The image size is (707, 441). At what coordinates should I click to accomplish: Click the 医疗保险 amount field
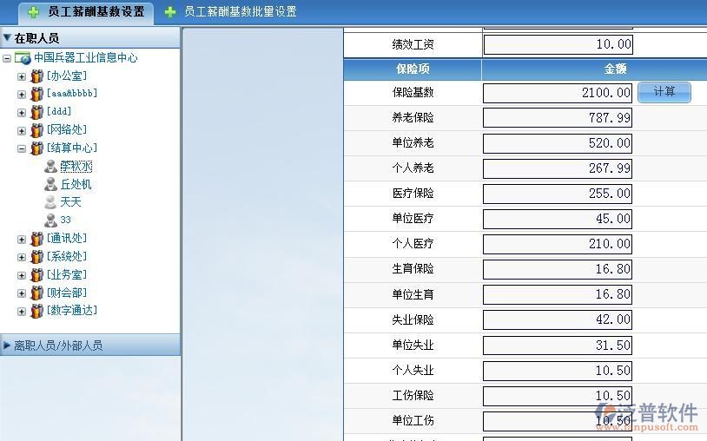[x=558, y=194]
